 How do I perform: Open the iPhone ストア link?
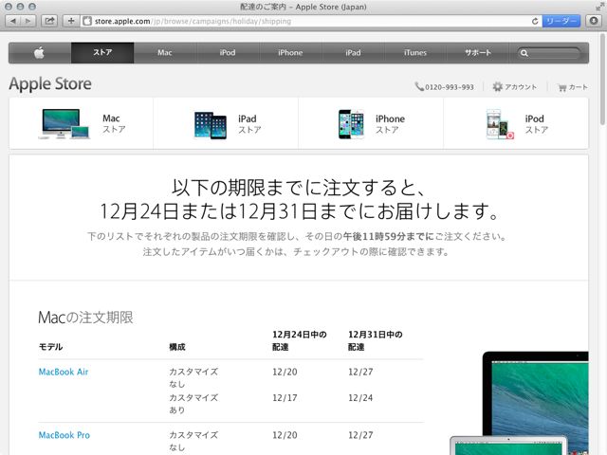click(x=390, y=124)
